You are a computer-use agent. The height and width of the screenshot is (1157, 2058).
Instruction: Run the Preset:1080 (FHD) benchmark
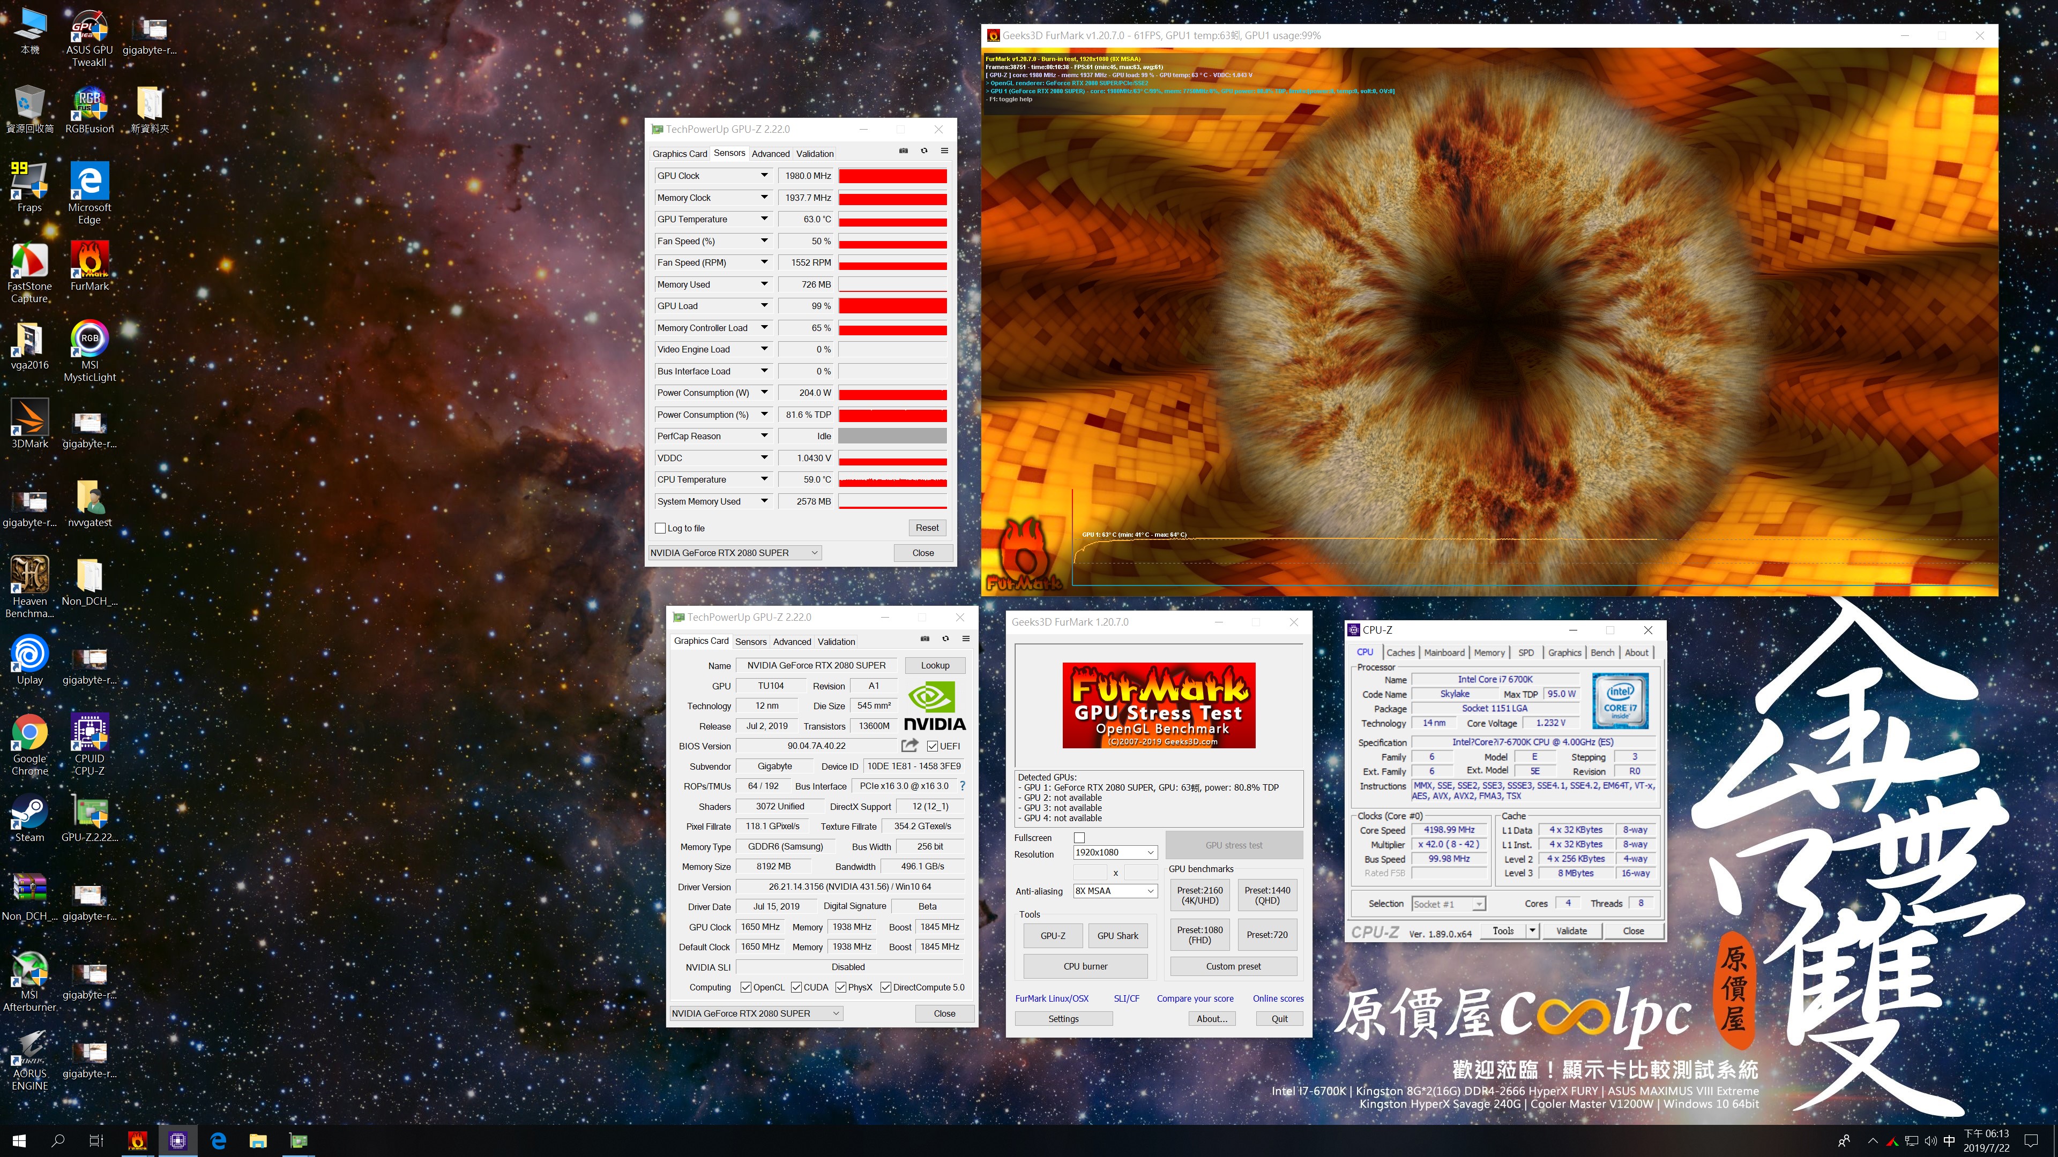coord(1199,935)
